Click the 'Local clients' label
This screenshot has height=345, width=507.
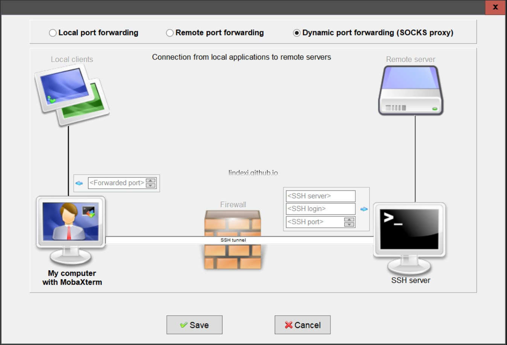click(72, 59)
